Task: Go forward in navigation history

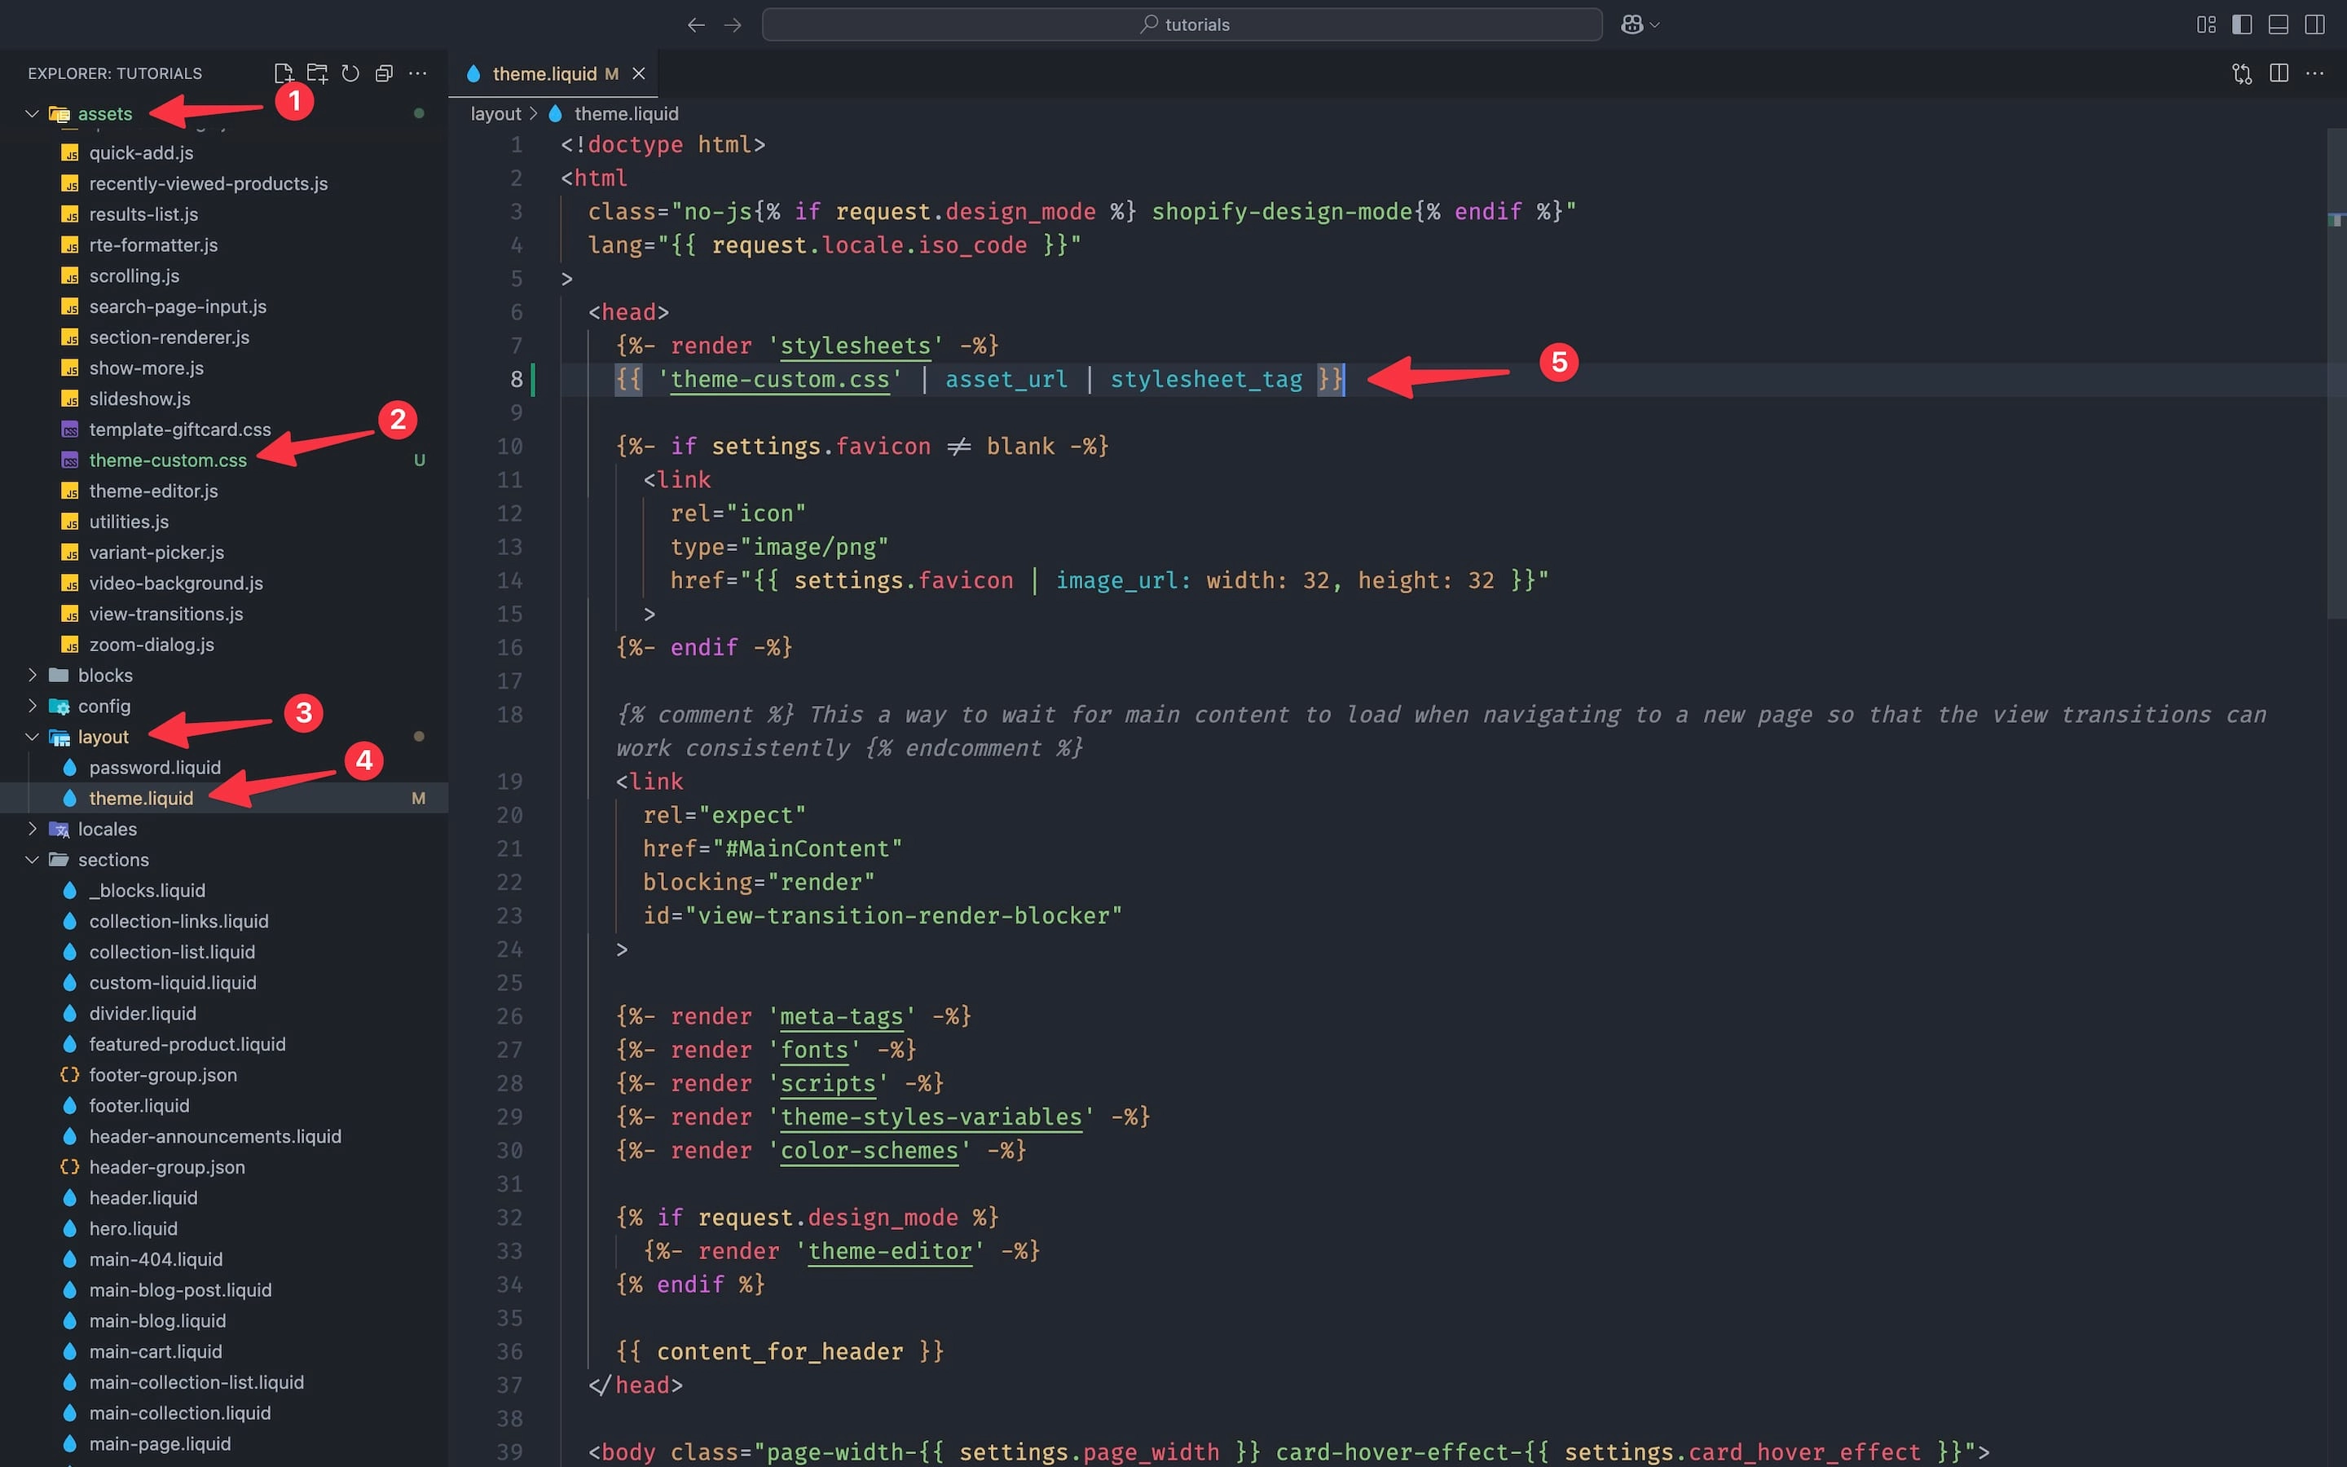Action: coord(733,24)
